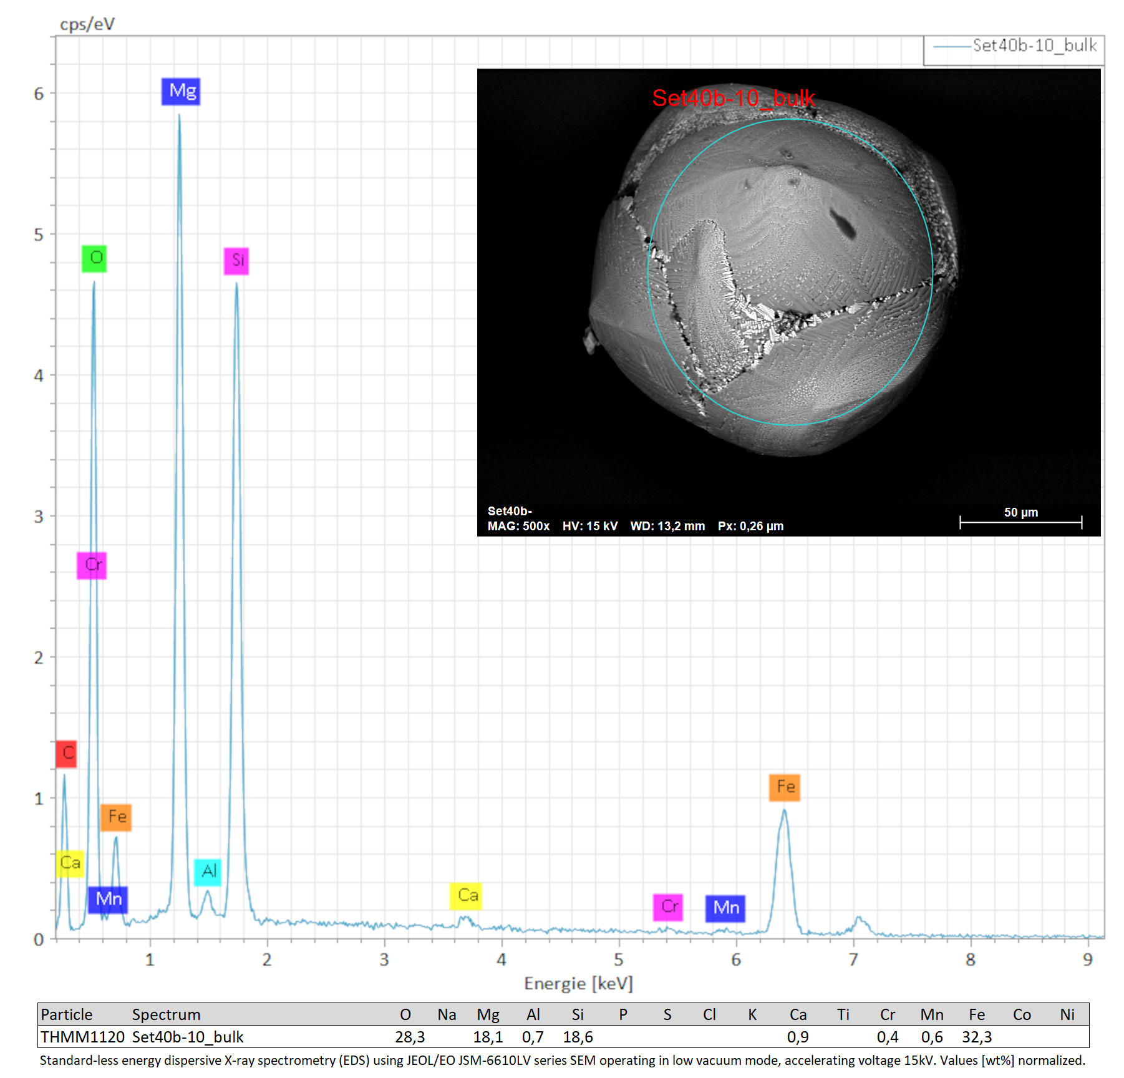Click the magenta Cr label near the O peak
The image size is (1124, 1078).
pos(92,566)
